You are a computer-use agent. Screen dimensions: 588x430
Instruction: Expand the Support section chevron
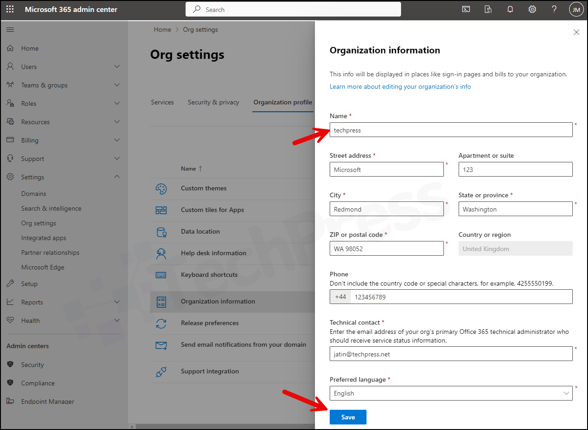(x=117, y=159)
